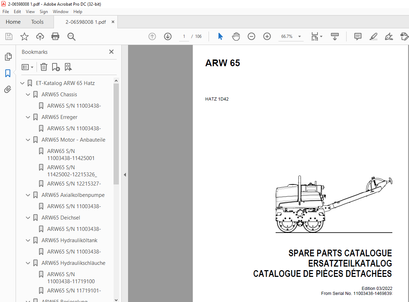
Task: Select the ARW65 Hydrauliköltank bookmark label
Action: [70, 240]
